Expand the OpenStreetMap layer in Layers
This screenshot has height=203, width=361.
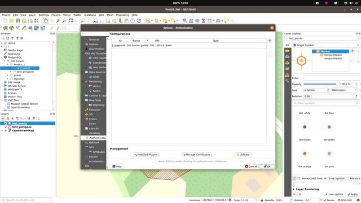click(x=2, y=131)
